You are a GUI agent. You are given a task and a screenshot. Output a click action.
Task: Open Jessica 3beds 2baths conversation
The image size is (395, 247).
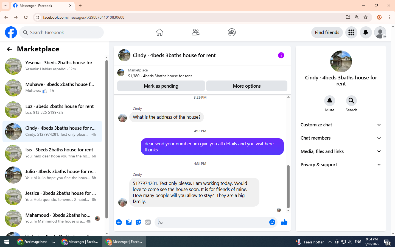click(x=52, y=196)
